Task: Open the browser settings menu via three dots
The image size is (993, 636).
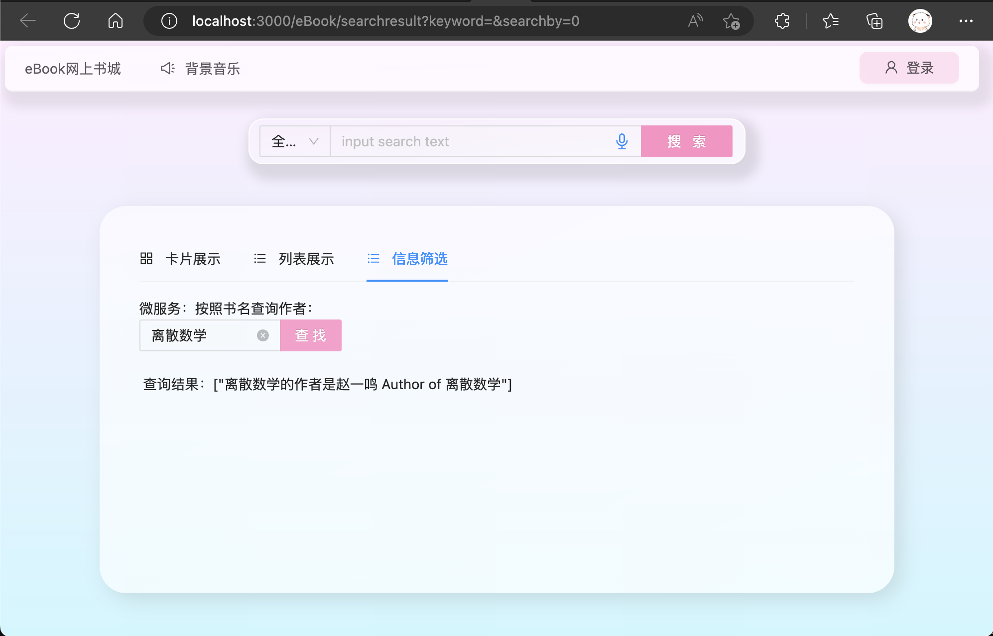Action: click(967, 21)
